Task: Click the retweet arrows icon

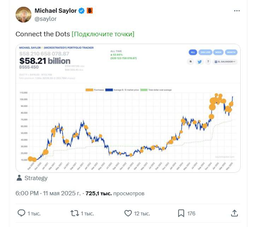Action: click(x=75, y=213)
